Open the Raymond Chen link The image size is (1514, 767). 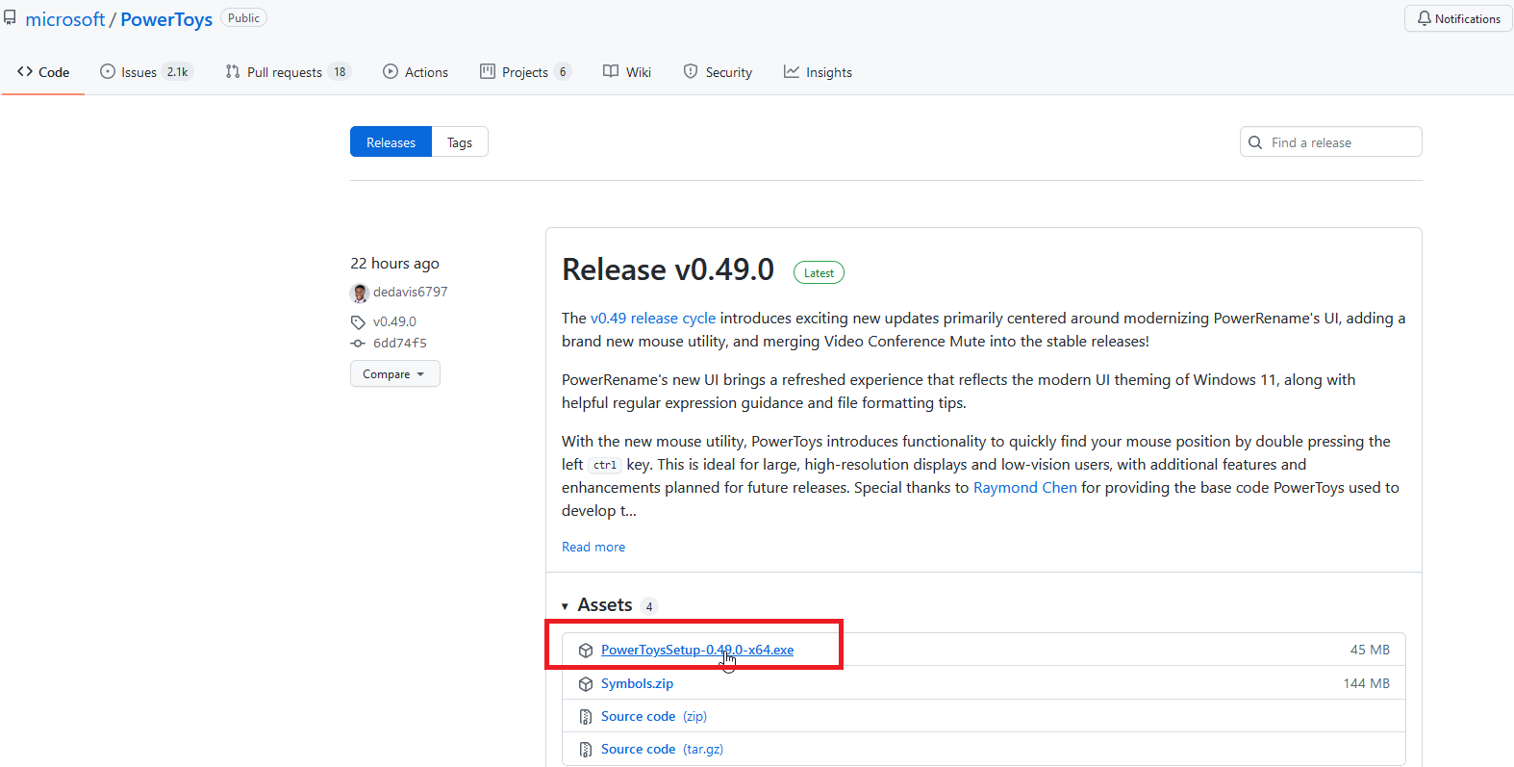point(1025,487)
